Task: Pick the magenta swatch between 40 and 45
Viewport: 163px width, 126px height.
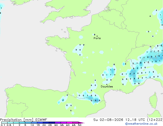Action: [70, 123]
